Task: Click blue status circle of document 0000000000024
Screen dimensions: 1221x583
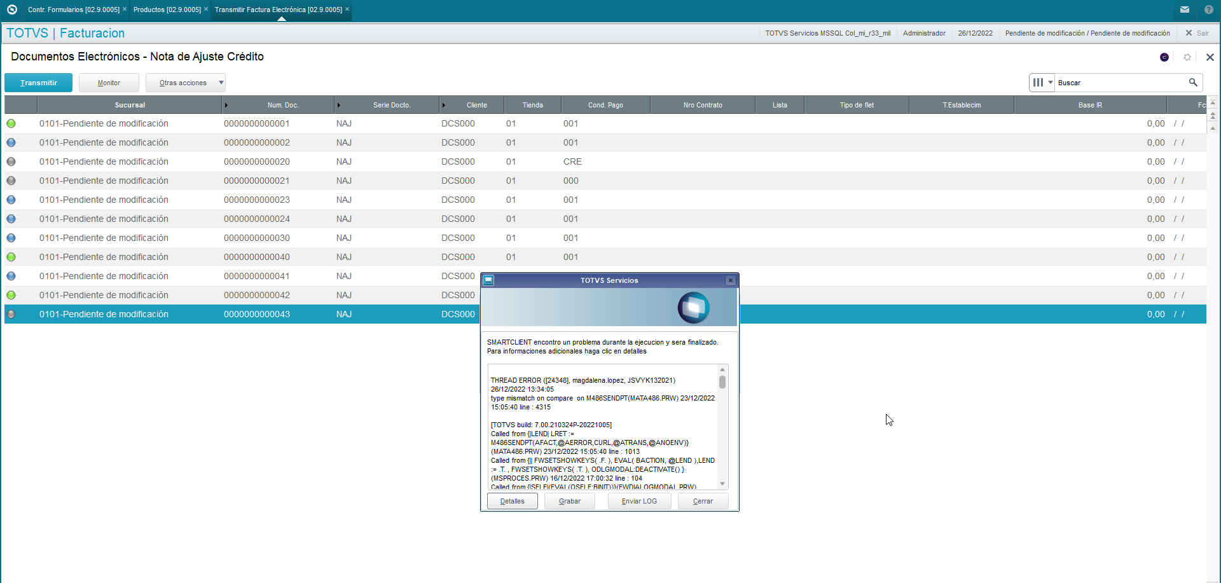Action: coord(11,219)
